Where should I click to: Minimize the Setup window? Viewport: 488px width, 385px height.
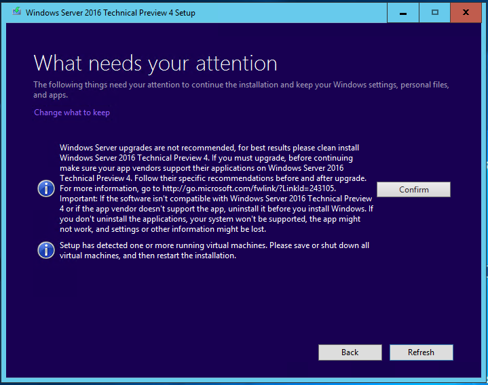[403, 13]
